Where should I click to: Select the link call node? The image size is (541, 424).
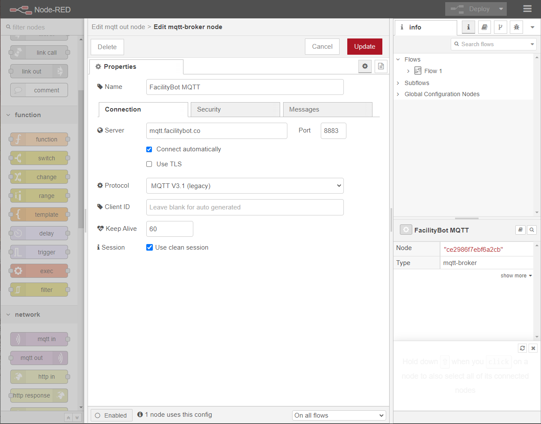coord(39,53)
